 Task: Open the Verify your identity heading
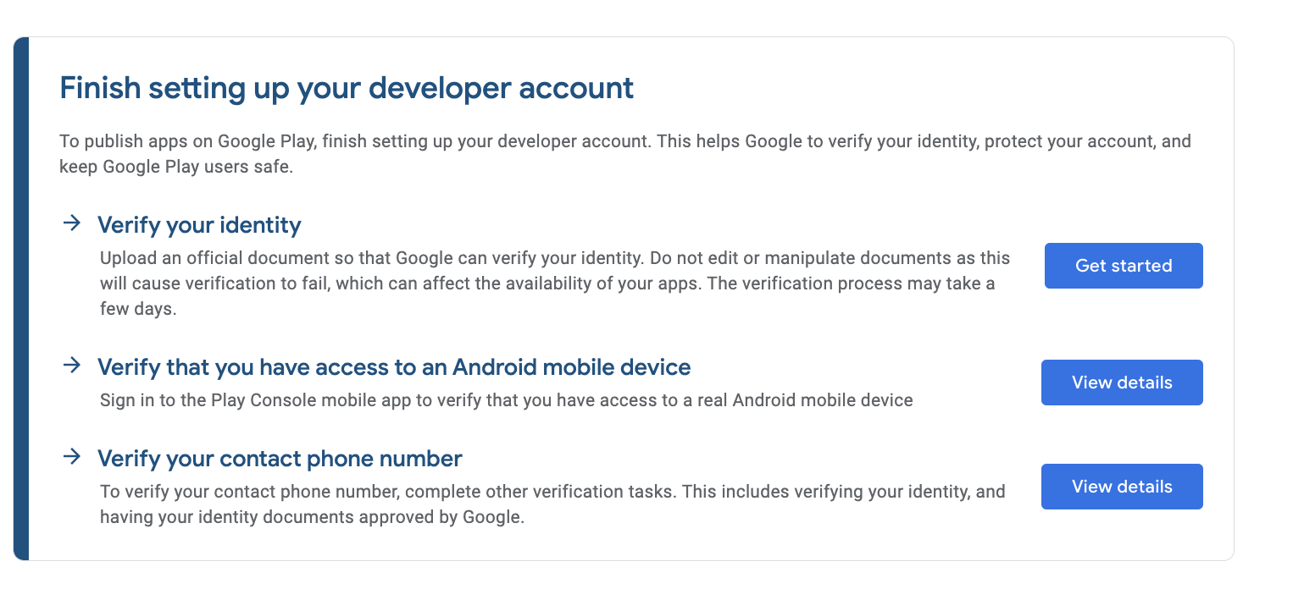[199, 225]
